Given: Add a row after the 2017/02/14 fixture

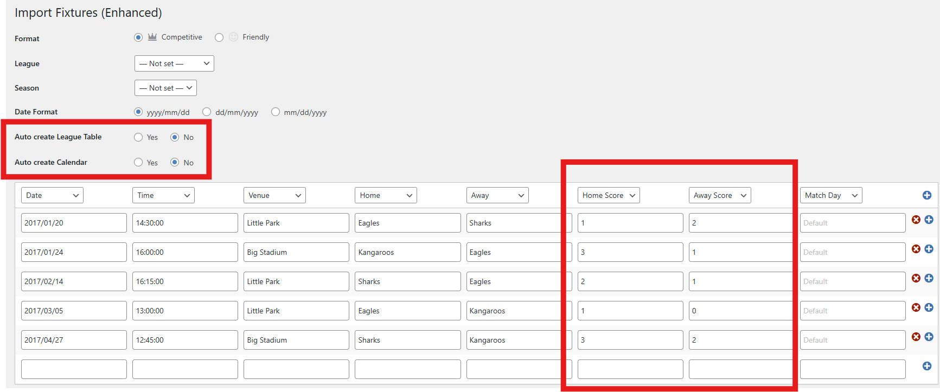Looking at the screenshot, I should tap(929, 278).
